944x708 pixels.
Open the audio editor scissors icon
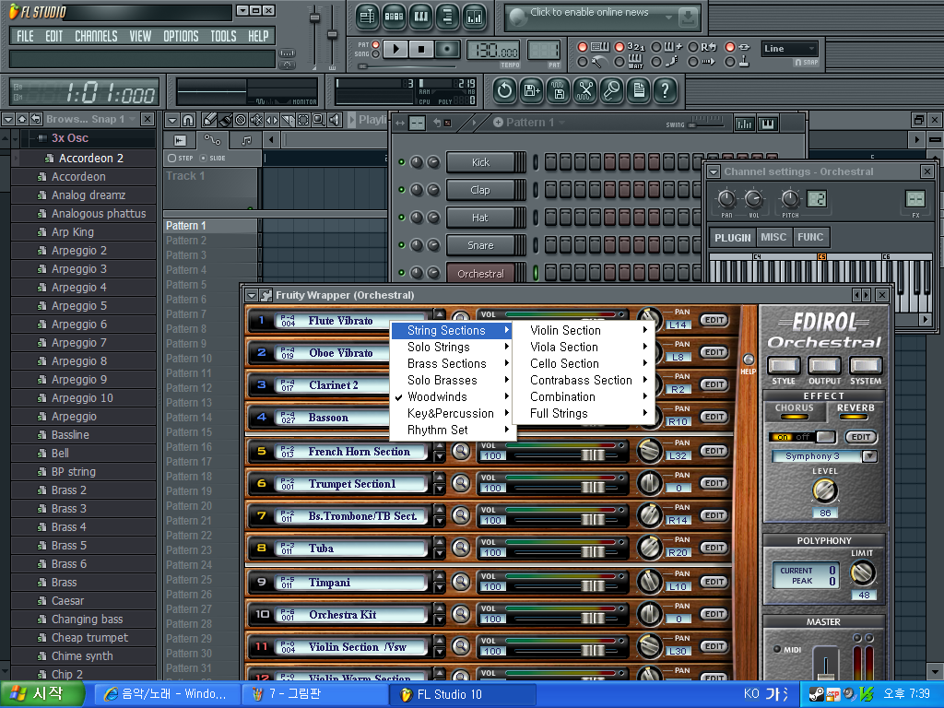pos(584,91)
